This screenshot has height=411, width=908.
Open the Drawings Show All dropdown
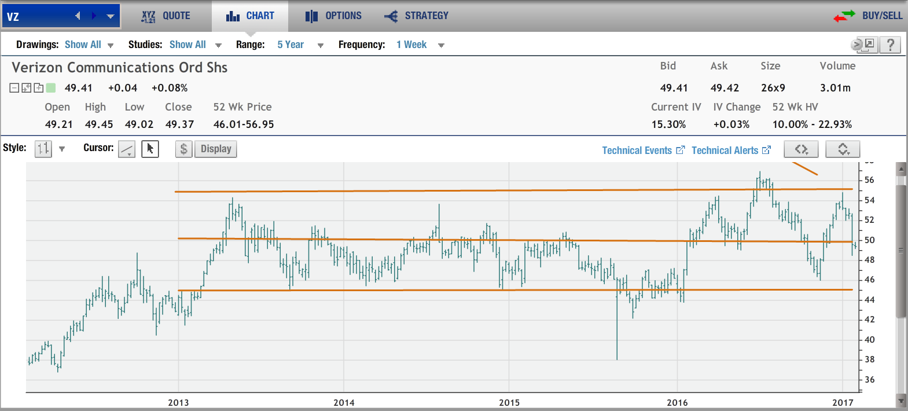(89, 45)
